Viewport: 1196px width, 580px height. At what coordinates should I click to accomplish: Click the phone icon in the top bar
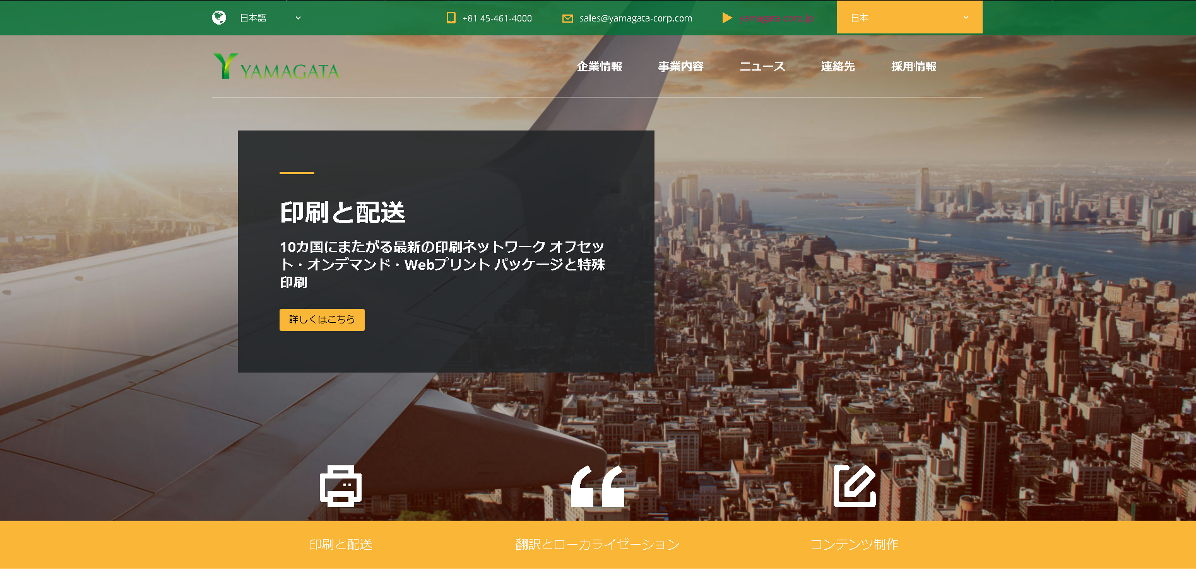(451, 18)
